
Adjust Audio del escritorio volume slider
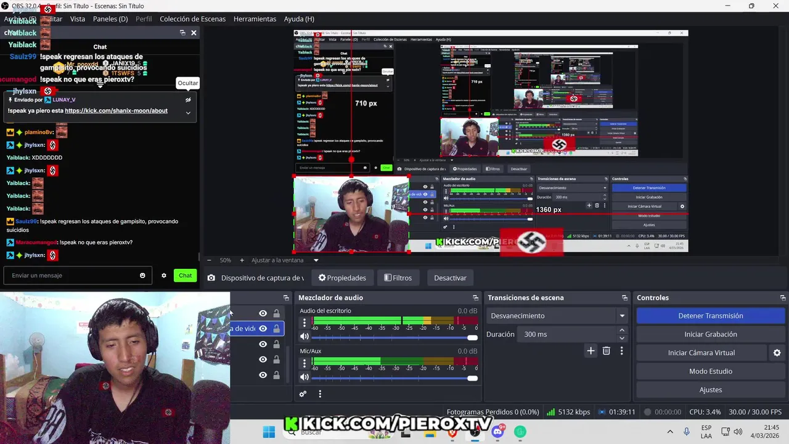point(394,337)
